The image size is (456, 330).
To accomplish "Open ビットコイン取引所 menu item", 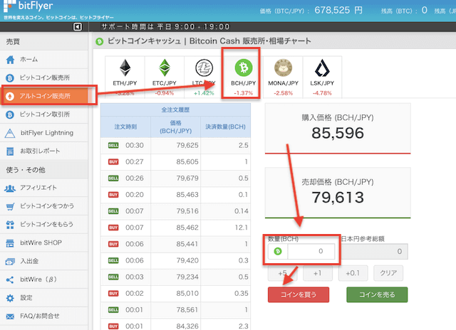I will tap(44, 115).
